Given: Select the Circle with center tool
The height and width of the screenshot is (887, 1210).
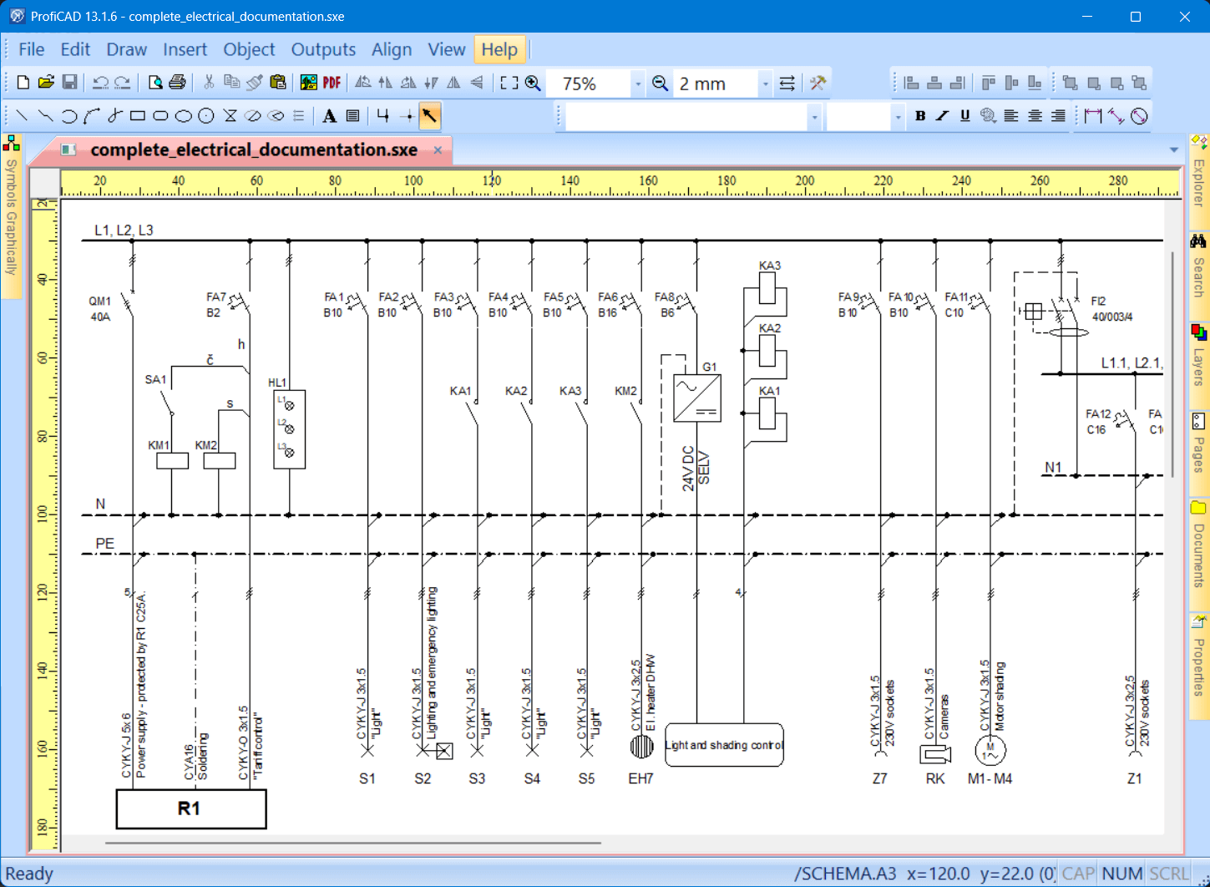Looking at the screenshot, I should [x=206, y=116].
